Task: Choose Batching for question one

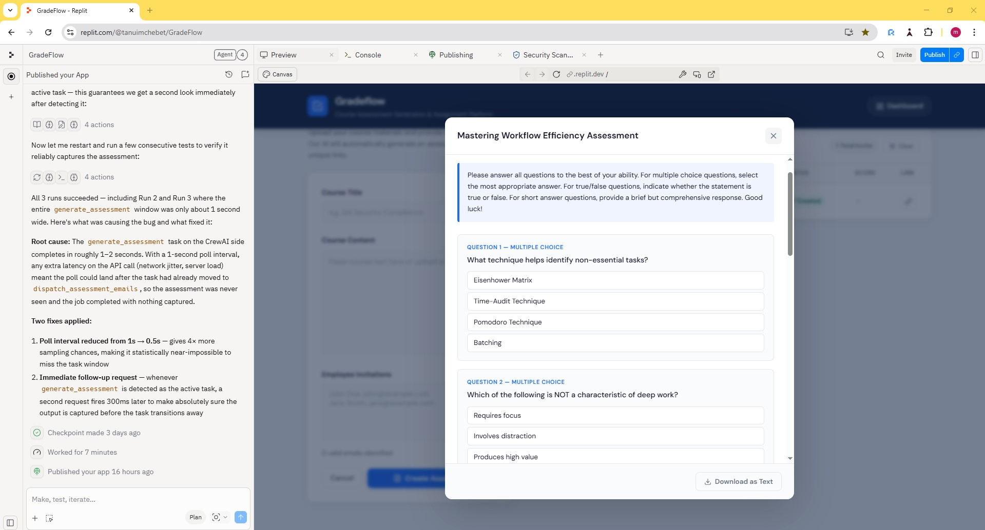Action: click(614, 342)
